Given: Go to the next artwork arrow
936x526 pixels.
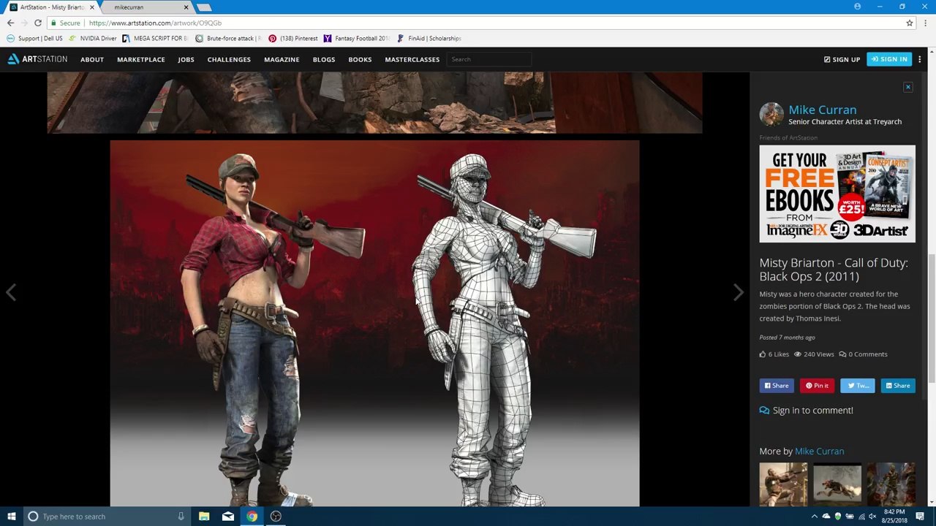Looking at the screenshot, I should coord(738,292).
